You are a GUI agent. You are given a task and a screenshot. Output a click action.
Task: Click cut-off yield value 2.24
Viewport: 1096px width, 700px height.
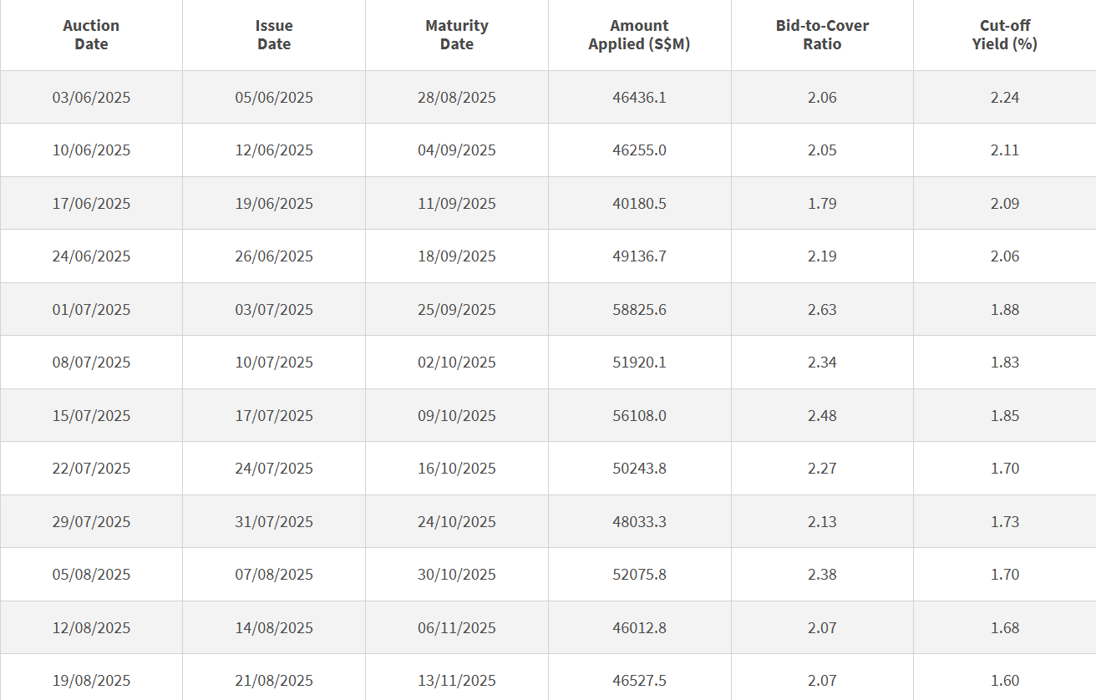click(1005, 97)
